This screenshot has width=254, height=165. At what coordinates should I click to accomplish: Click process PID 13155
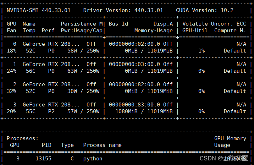click(x=43, y=159)
